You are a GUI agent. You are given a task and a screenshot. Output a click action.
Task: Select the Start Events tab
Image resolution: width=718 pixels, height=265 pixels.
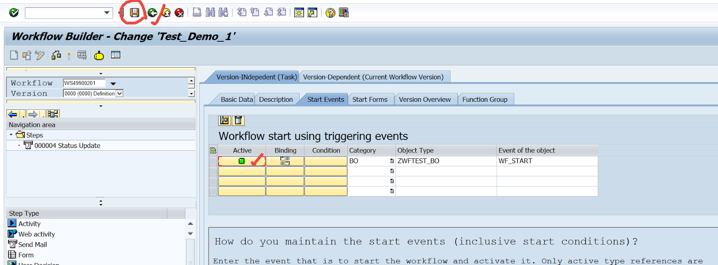(x=326, y=100)
